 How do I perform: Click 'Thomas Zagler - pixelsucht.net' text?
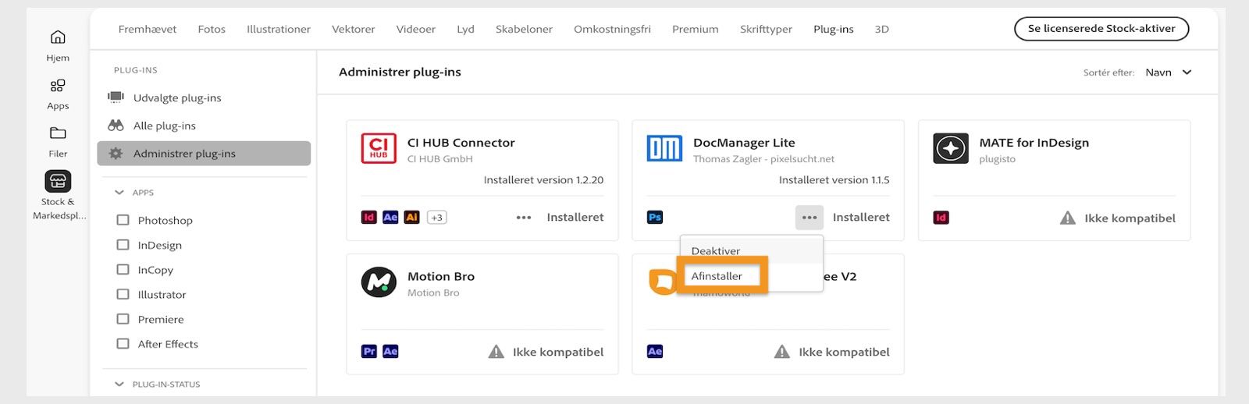763,159
